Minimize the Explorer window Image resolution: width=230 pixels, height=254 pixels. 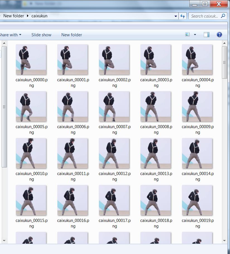point(195,4)
